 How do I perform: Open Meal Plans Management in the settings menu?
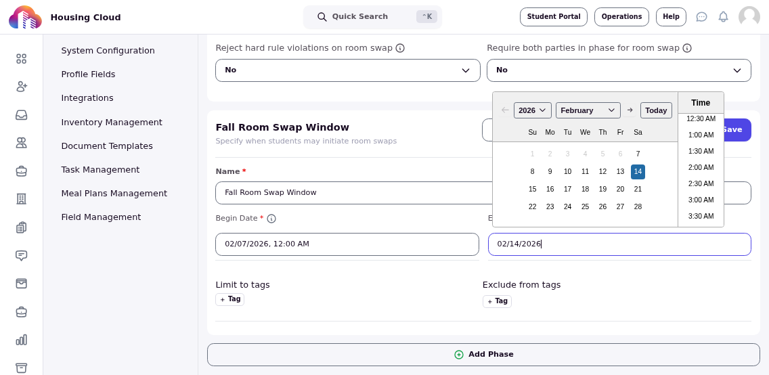point(114,194)
